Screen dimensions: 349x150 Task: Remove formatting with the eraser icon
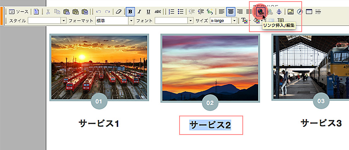click(x=119, y=12)
